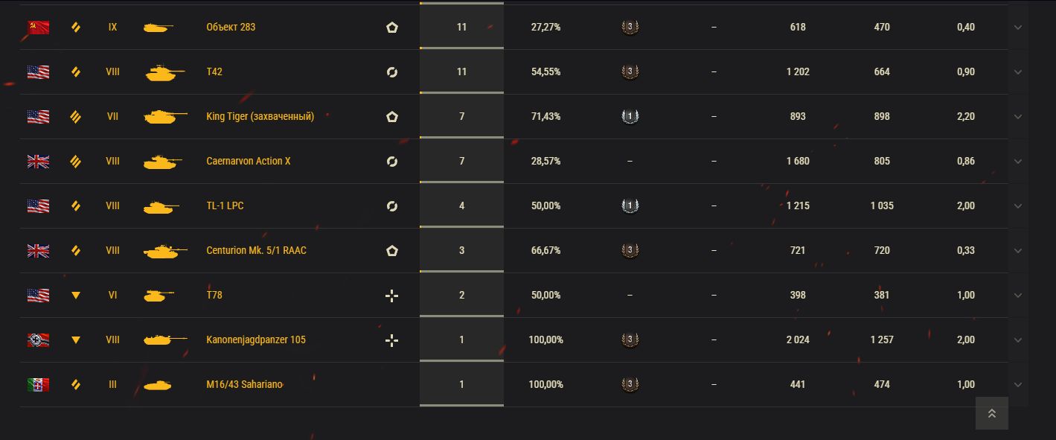1056x440 pixels.
Task: Click the 54,55% win rate in T42 row
Action: 545,72
